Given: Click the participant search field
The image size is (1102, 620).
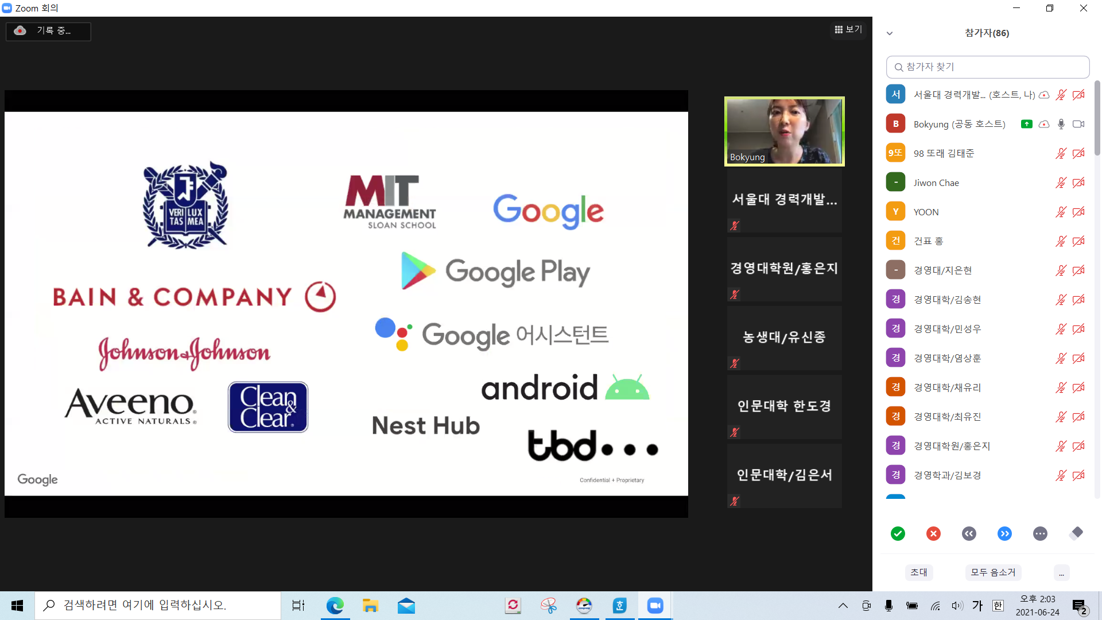Looking at the screenshot, I should tap(987, 67).
